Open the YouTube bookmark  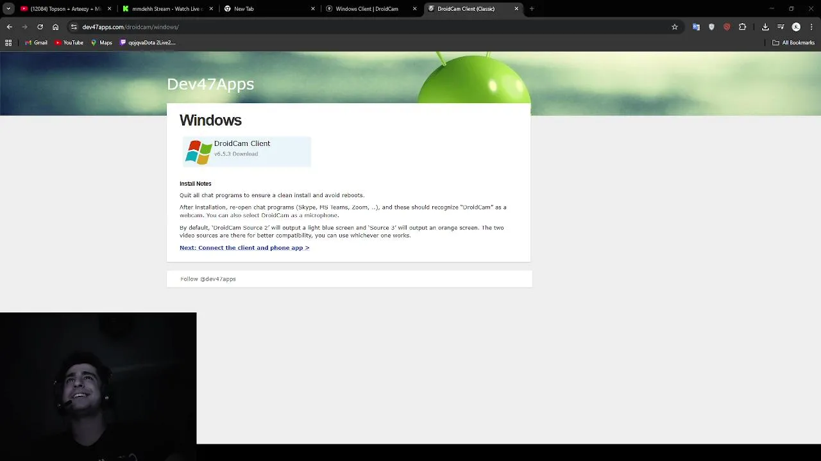(x=69, y=43)
